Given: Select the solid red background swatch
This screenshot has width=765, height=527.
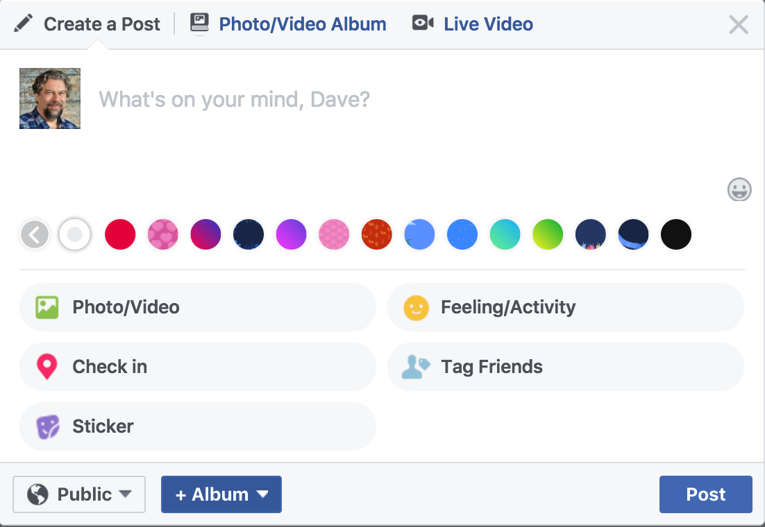Looking at the screenshot, I should (x=120, y=234).
